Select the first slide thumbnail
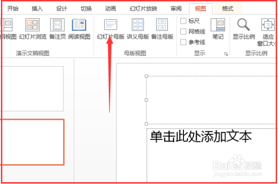278x184 pixels. pyautogui.click(x=32, y=89)
